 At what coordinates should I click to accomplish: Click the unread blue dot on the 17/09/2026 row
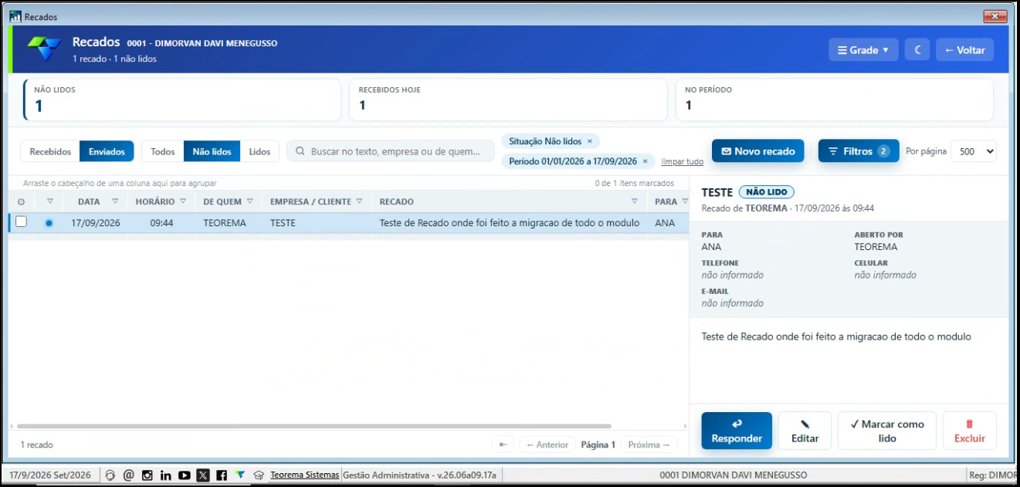click(x=49, y=223)
